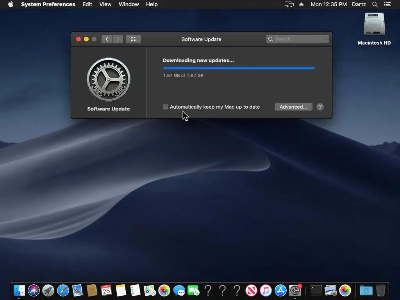Open the display mirroring menu bar icon

(x=289, y=4)
